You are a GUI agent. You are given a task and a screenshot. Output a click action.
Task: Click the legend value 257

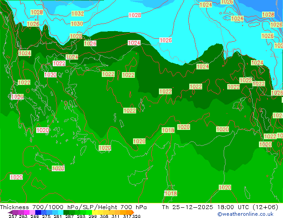[x=13, y=216]
